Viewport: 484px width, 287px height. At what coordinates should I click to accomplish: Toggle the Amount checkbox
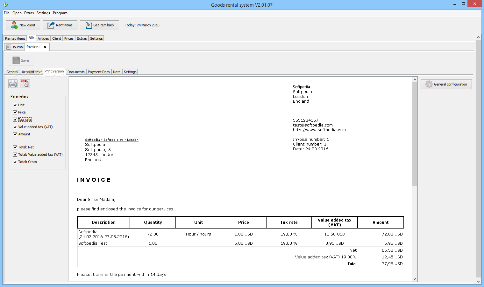coord(15,134)
